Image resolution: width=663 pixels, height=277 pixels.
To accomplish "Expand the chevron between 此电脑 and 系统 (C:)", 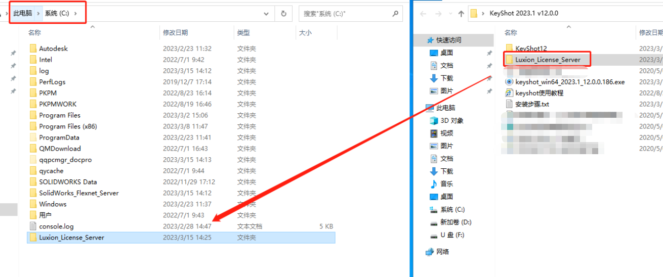I will (38, 14).
